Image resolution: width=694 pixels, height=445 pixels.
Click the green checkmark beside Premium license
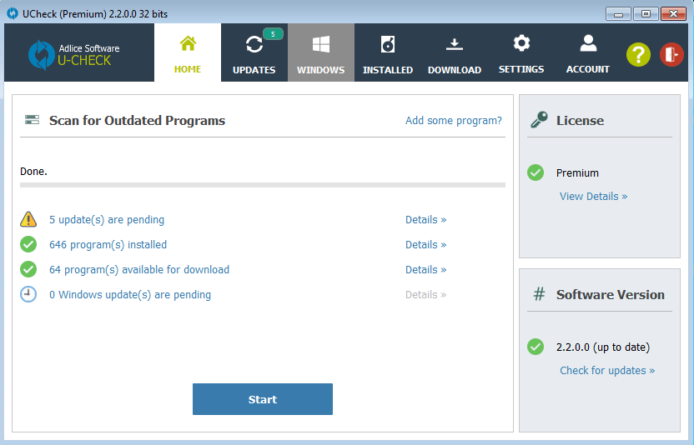(536, 172)
